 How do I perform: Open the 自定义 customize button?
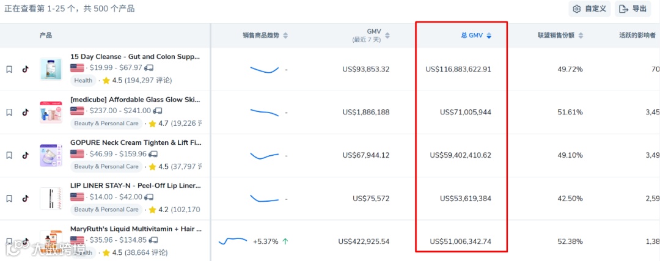click(589, 9)
